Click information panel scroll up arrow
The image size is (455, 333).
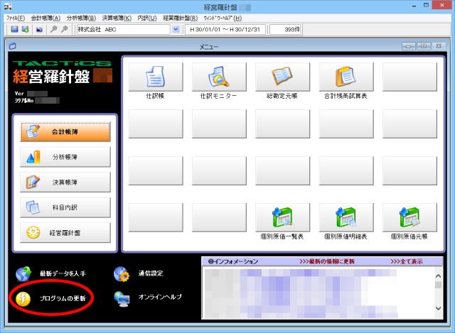tap(439, 276)
